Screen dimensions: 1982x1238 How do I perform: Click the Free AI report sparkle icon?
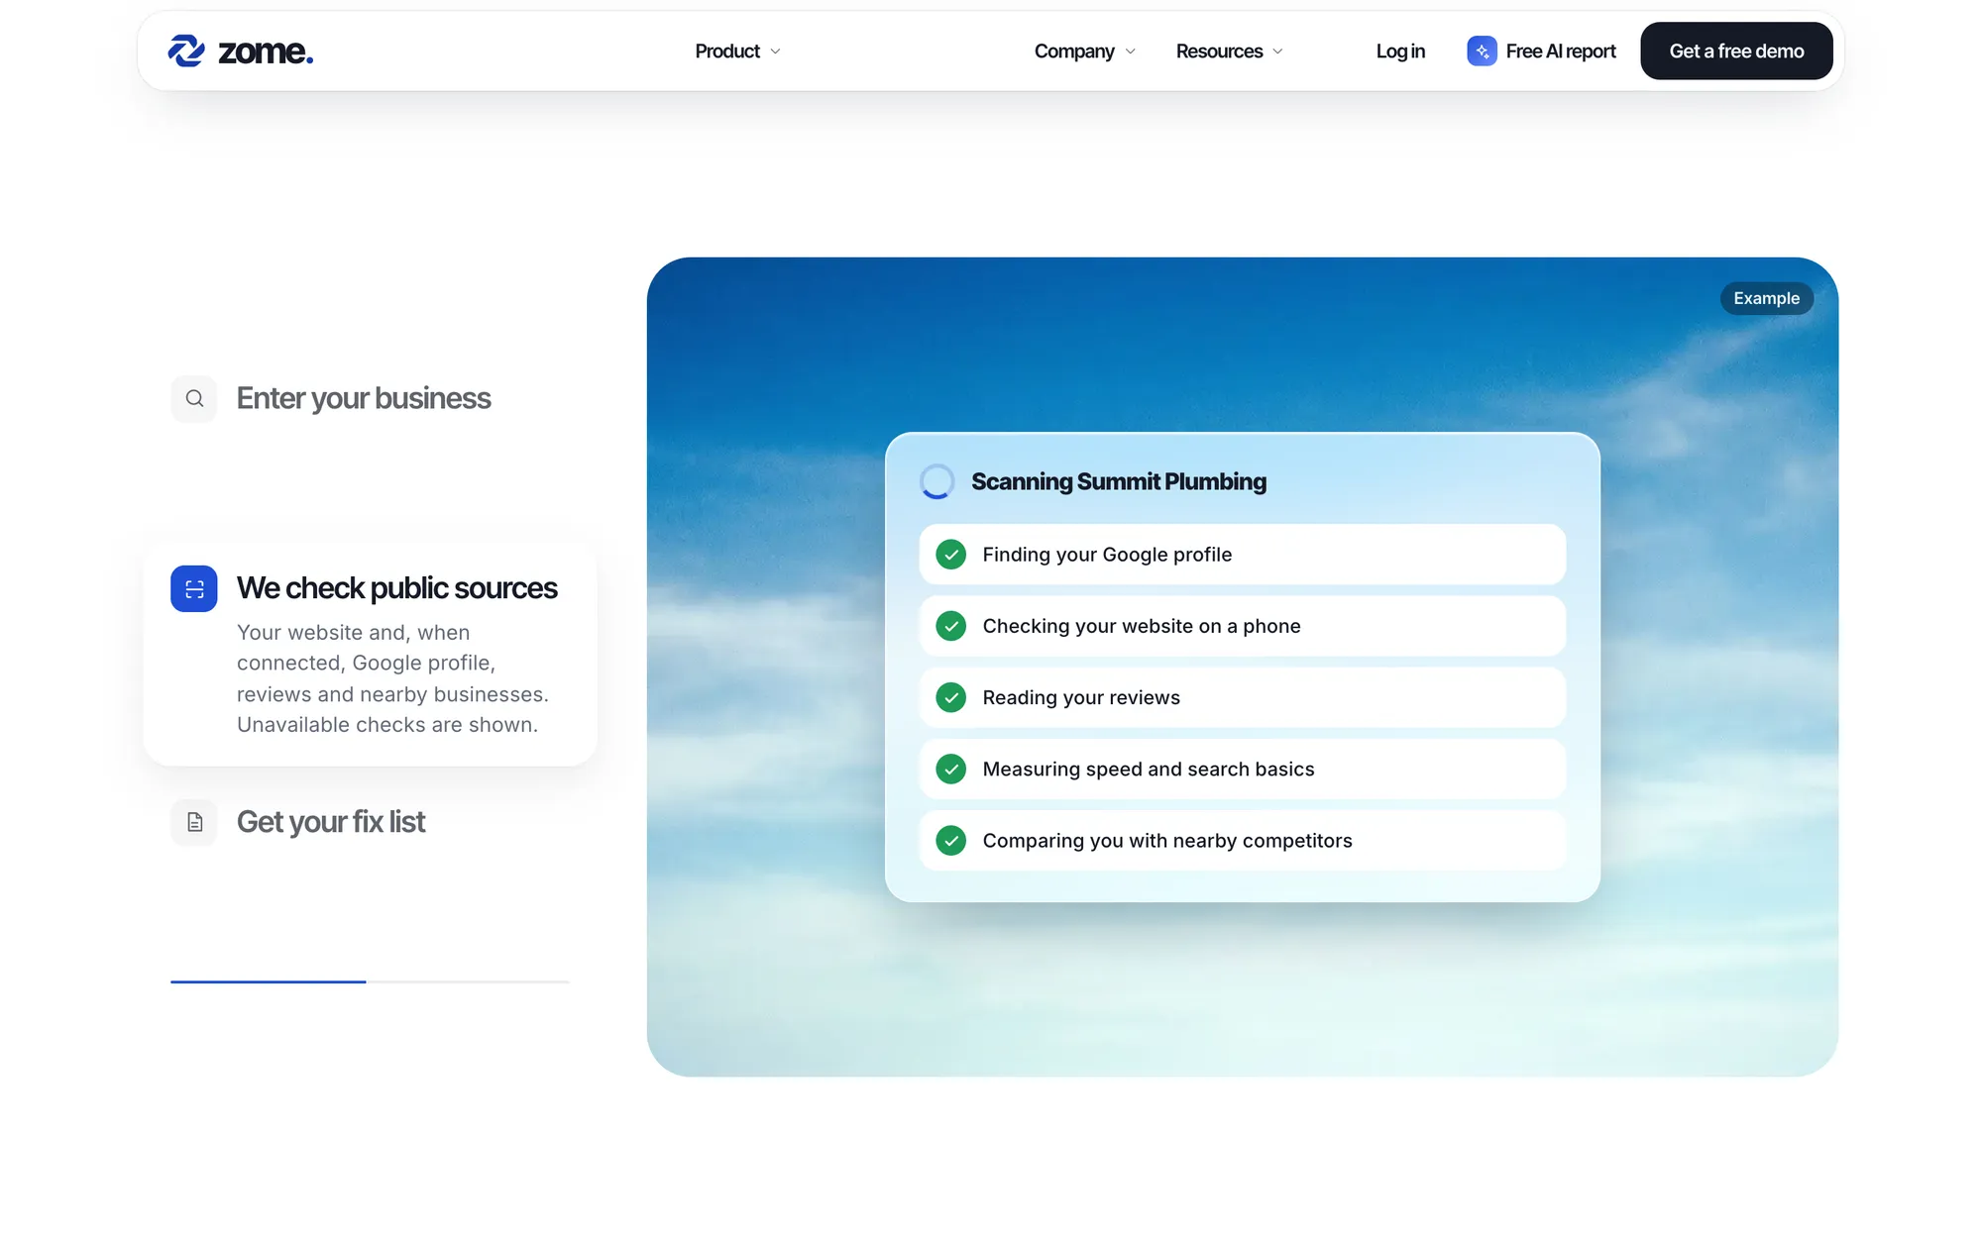(x=1482, y=51)
